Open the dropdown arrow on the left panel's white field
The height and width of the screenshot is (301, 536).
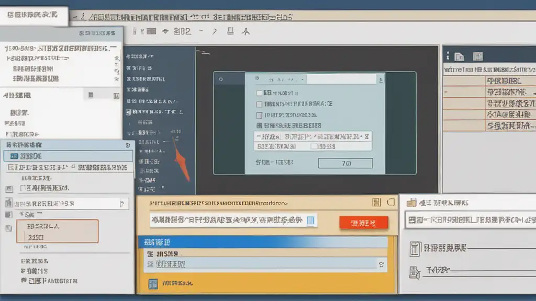(x=122, y=204)
